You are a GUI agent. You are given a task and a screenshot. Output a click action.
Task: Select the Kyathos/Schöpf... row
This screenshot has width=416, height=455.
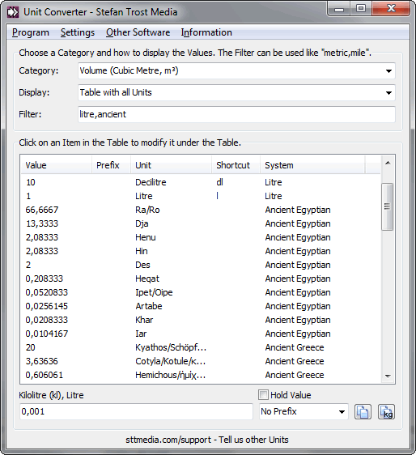click(201, 347)
